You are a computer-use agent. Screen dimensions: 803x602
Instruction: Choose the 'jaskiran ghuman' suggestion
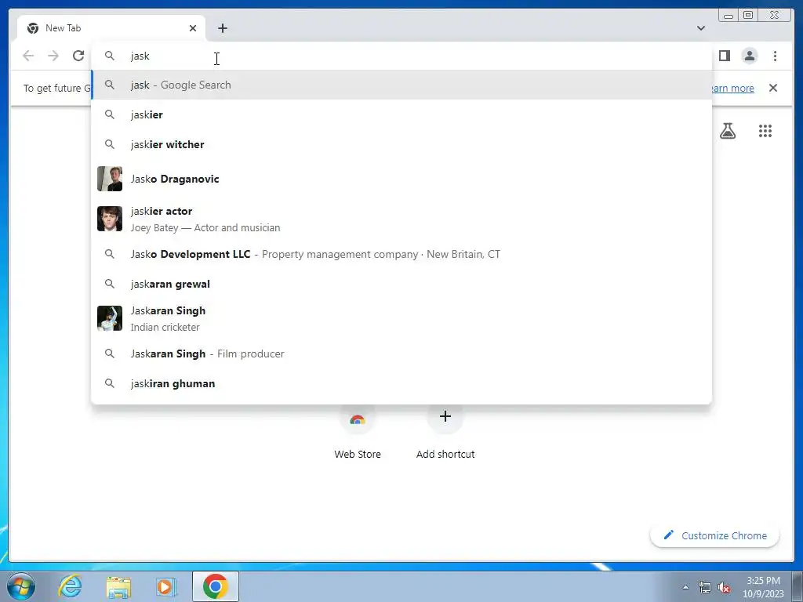coord(401,383)
